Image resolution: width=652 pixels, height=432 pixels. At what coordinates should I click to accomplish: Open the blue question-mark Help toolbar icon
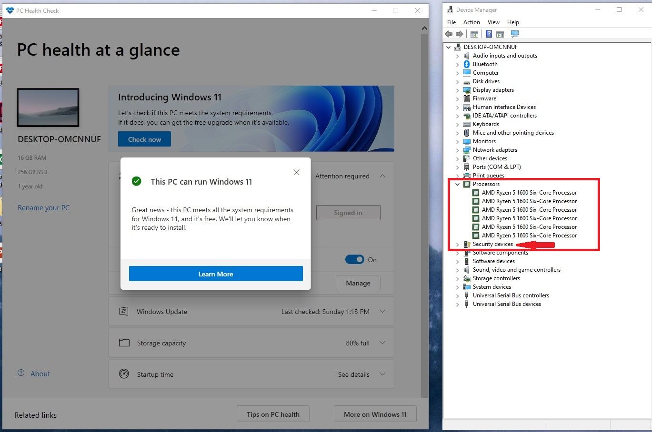489,34
